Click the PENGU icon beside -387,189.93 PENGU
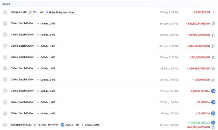The image size is (218, 130). [213, 35]
